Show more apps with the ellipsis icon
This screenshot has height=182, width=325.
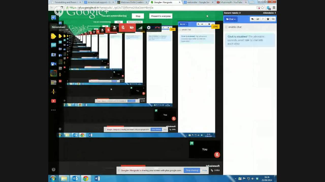click(x=53, y=110)
